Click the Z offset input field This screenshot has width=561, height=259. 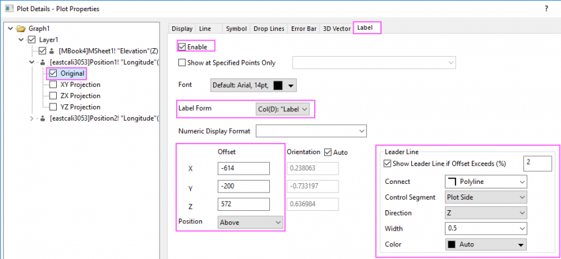[x=244, y=204]
